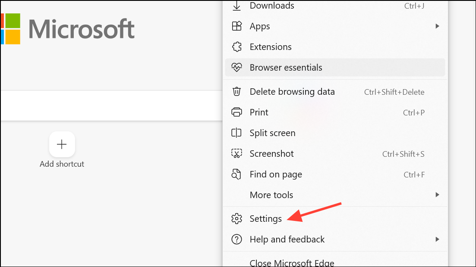Click the Apps grid icon
This screenshot has width=476, height=267.
[236, 26]
